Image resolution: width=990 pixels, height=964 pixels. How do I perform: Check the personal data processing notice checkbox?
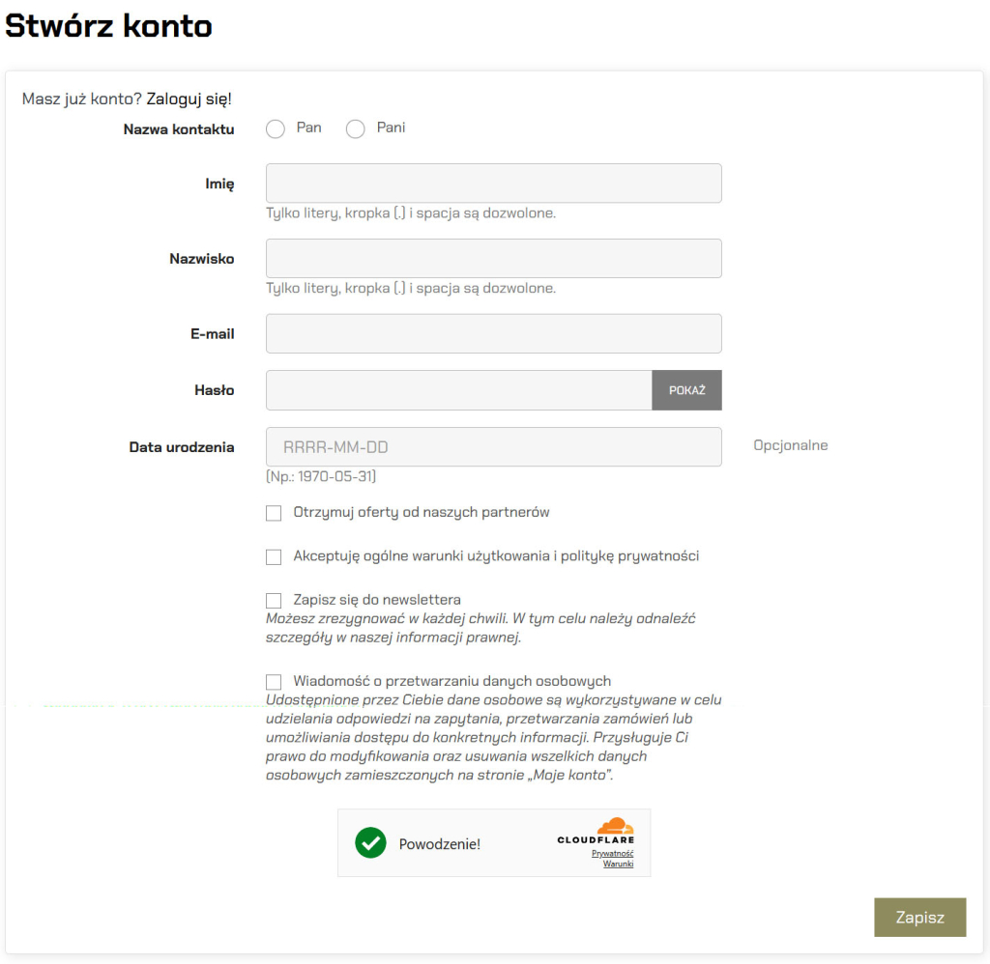pos(274,682)
